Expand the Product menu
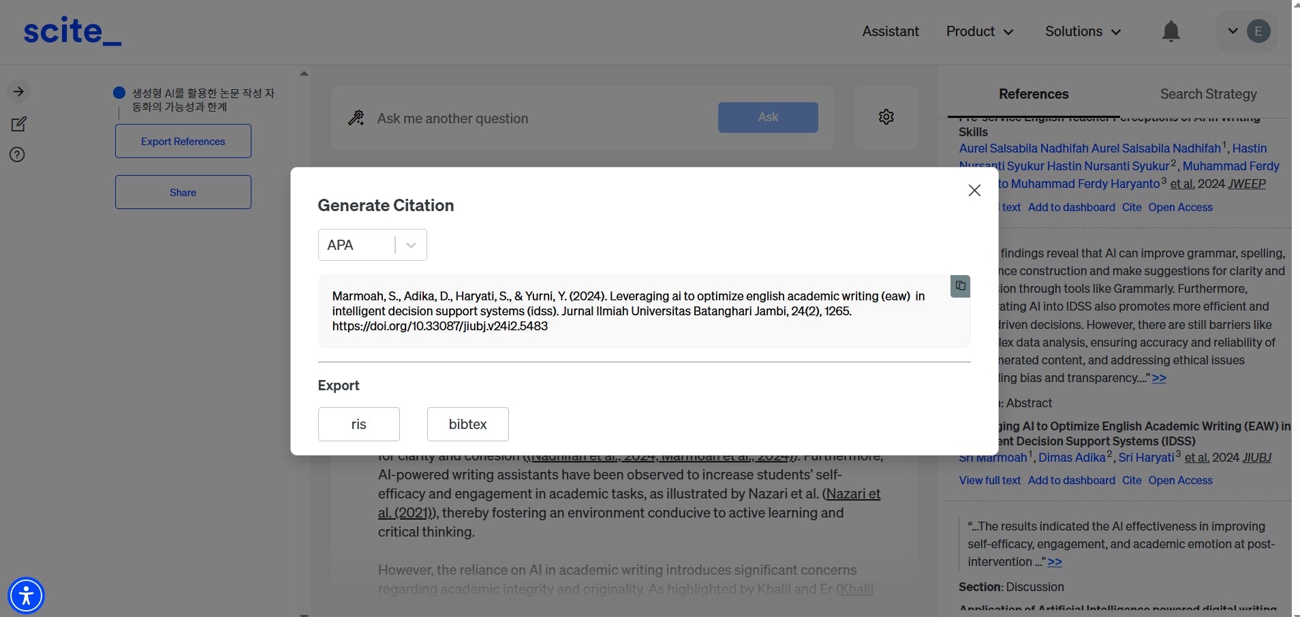 click(x=979, y=31)
